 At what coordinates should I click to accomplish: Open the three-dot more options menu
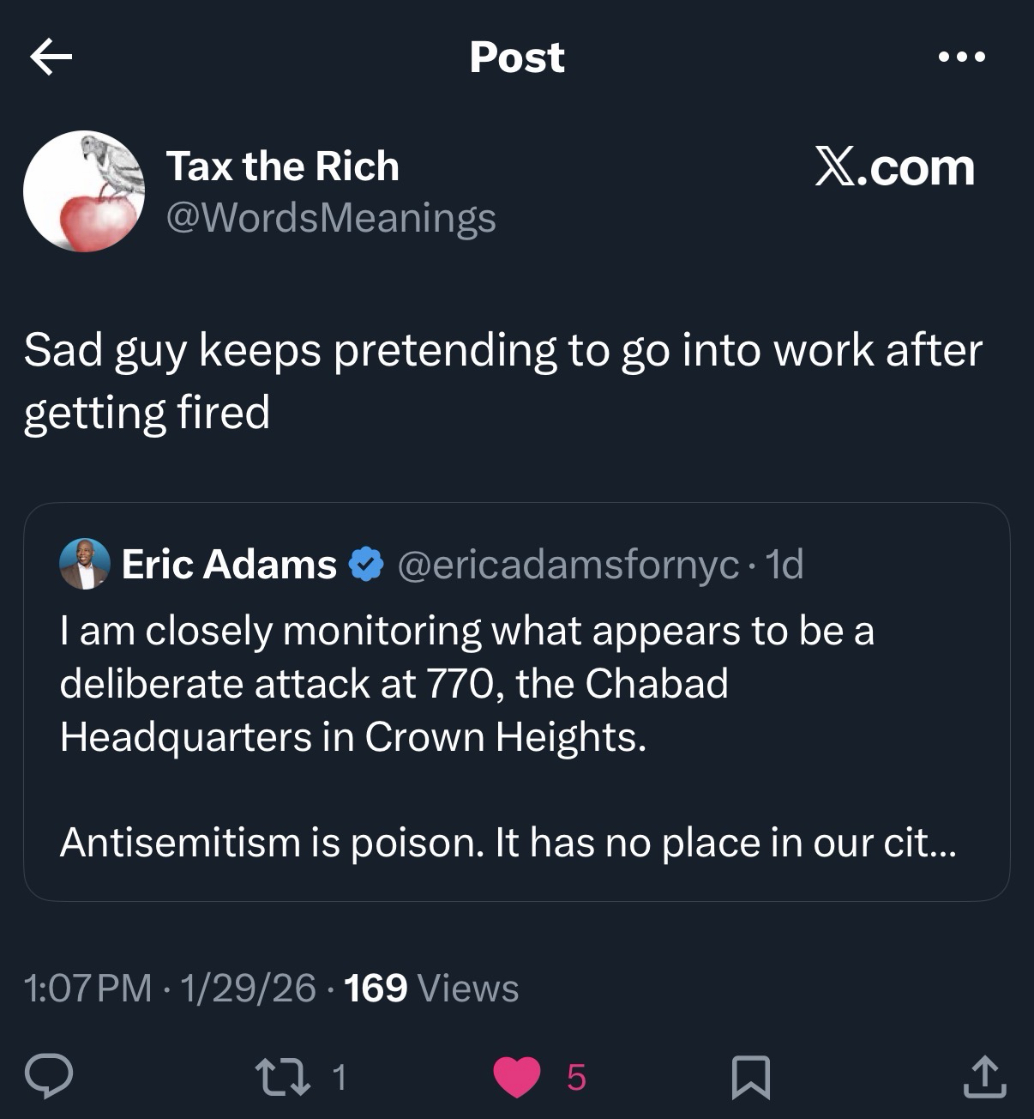click(962, 57)
